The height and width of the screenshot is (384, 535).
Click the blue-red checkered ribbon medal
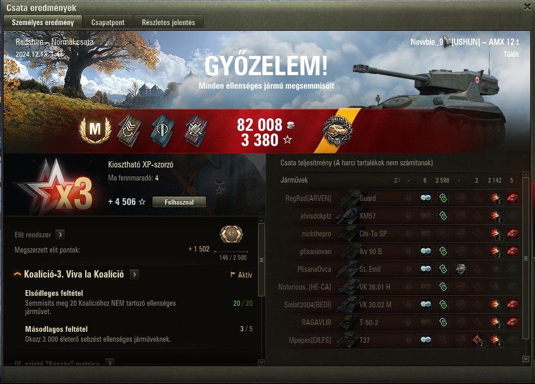tap(196, 130)
